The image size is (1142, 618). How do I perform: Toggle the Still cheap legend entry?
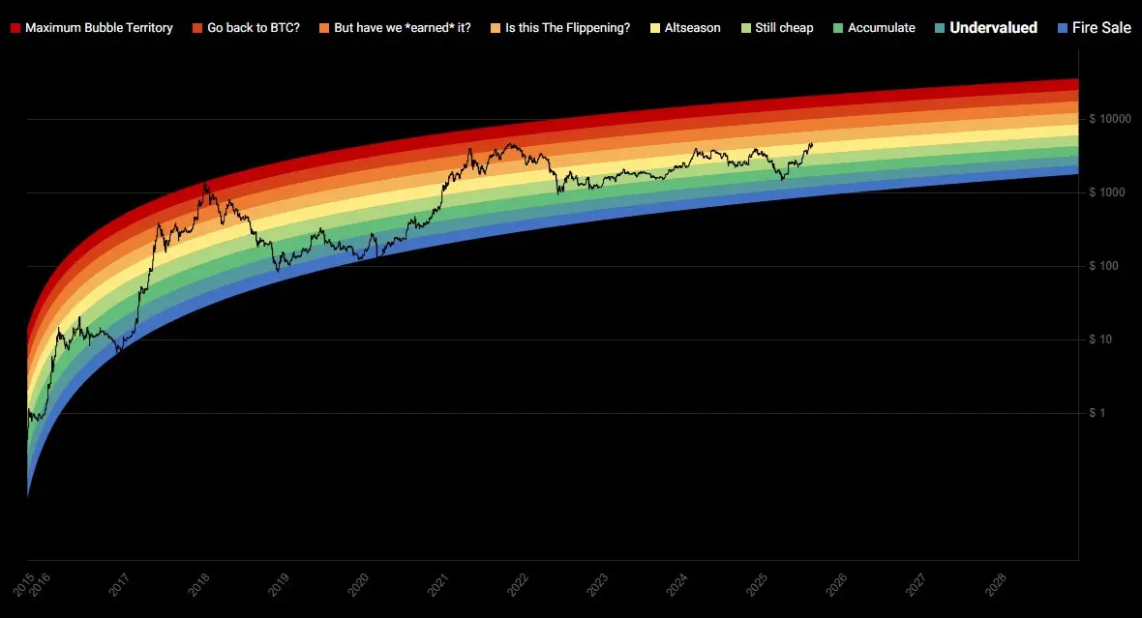tap(776, 28)
